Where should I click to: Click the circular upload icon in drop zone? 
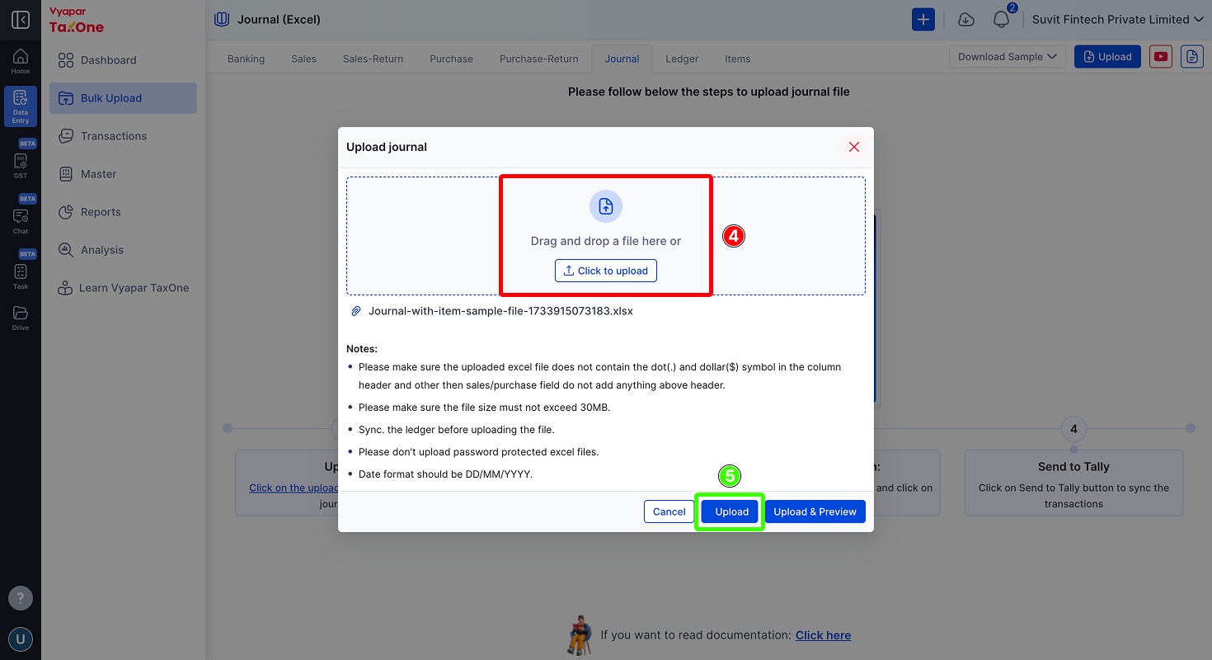606,206
